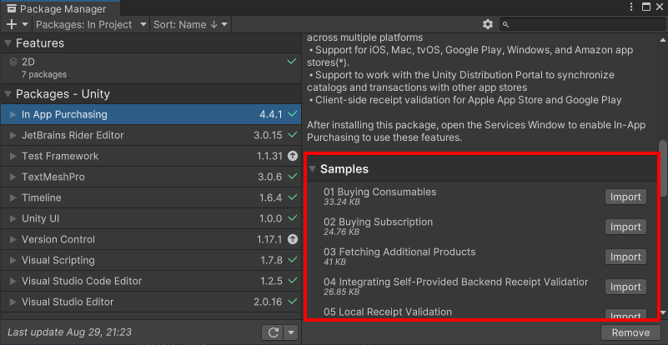Click the 2D feature installed checkmark
The width and height of the screenshot is (668, 345).
(x=292, y=62)
